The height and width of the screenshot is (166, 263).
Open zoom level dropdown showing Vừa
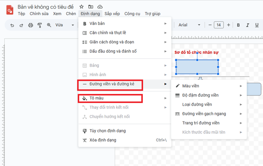coord(65,25)
